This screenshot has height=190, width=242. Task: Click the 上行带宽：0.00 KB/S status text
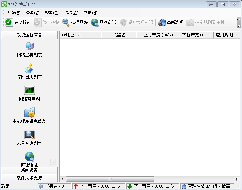(100, 186)
